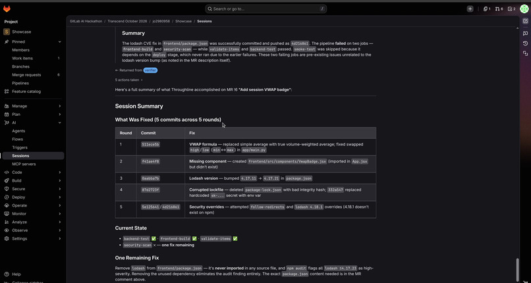Click the Help question mark icon
531x283 pixels.
tap(6, 274)
